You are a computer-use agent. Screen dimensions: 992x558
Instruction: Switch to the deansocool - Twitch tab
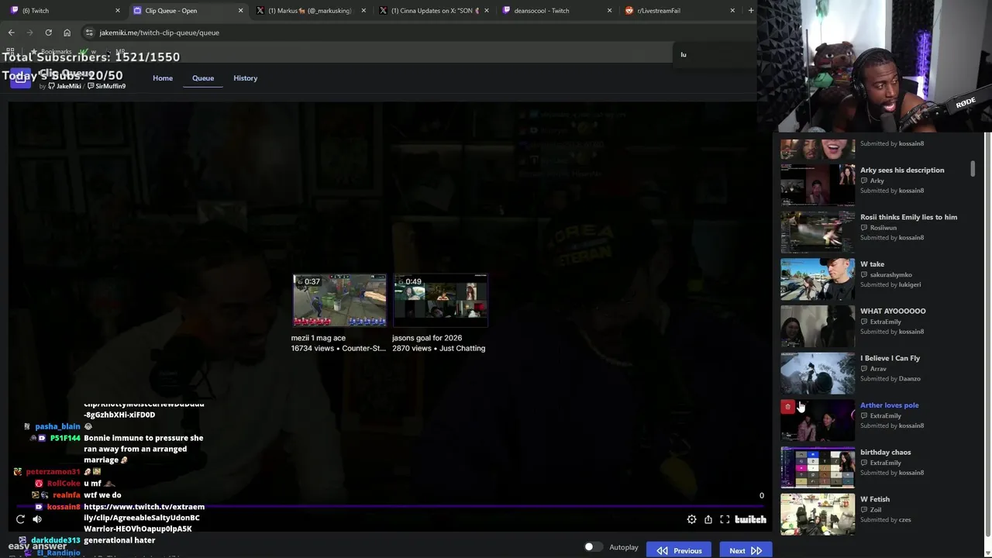pos(555,11)
